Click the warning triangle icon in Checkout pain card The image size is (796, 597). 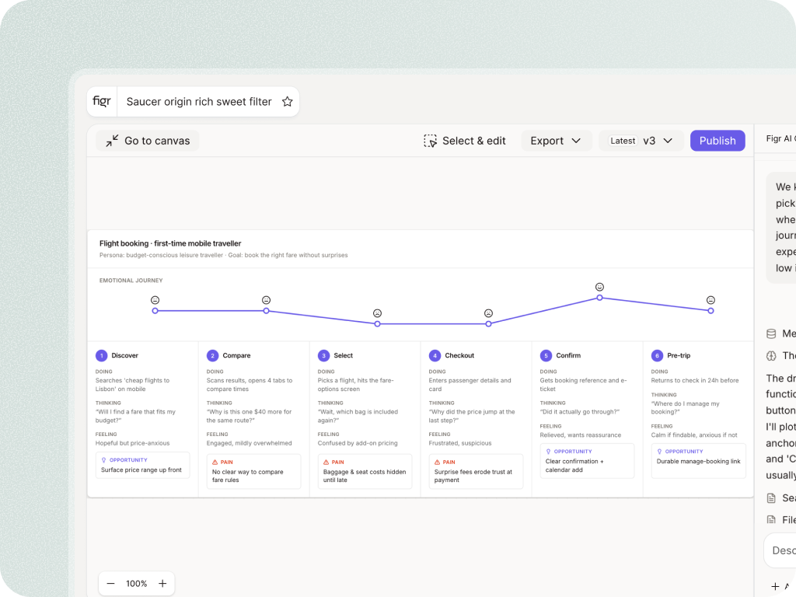click(438, 463)
